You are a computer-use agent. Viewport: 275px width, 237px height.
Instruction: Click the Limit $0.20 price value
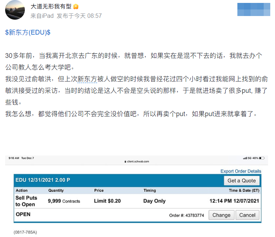[107, 201]
